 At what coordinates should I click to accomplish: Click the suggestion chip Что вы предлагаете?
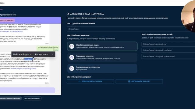point(32,98)
